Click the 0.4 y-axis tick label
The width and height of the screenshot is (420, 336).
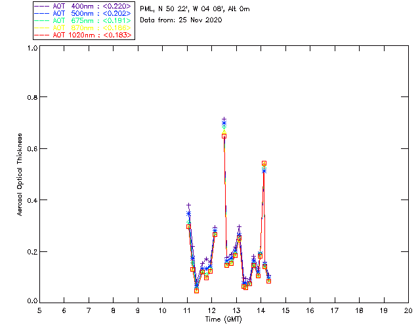[32, 200]
